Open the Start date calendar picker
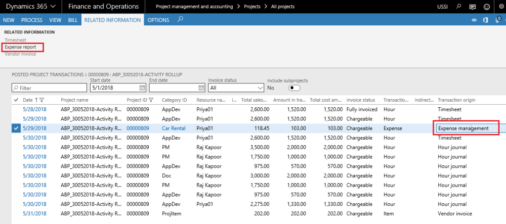Image resolution: width=506 pixels, height=224 pixels. tap(142, 88)
